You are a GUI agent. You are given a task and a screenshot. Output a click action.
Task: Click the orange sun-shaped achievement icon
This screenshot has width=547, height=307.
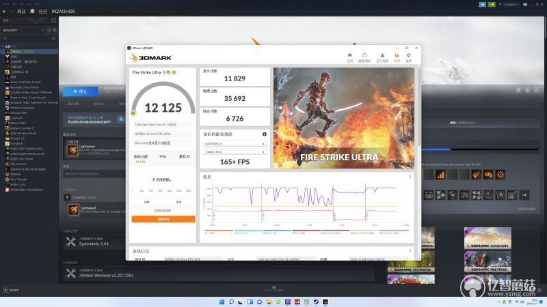coord(501,175)
